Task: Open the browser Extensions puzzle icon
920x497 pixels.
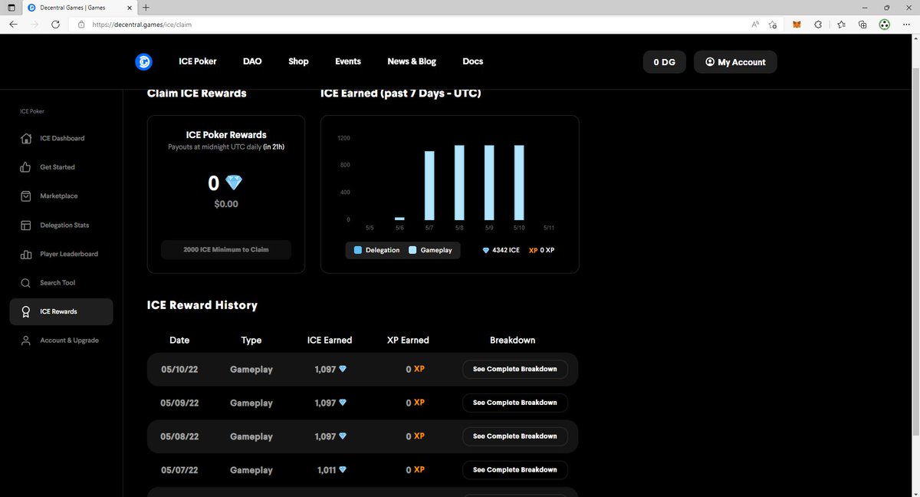Action: point(818,25)
